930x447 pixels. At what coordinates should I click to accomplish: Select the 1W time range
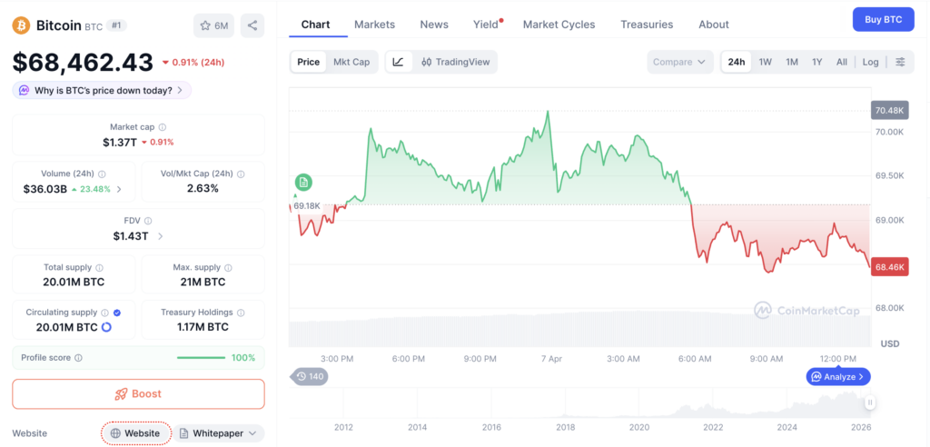click(765, 62)
